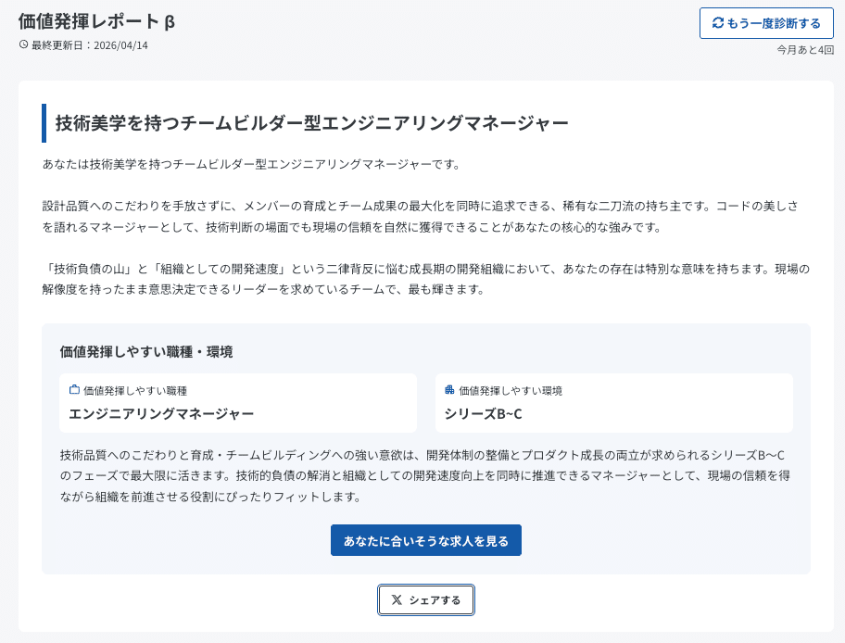845x643 pixels.
Task: Click the 今月あと4回 remaining count text
Action: (804, 49)
